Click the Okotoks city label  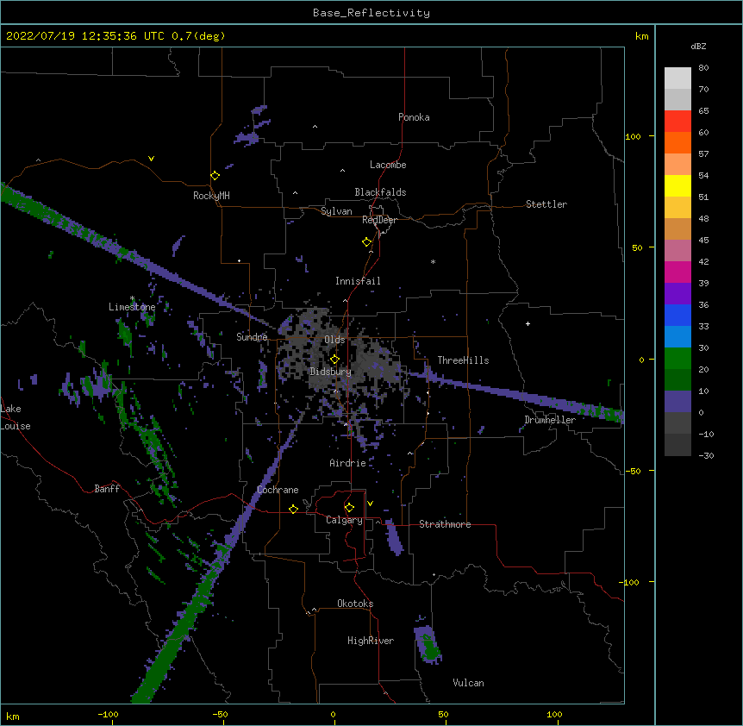[x=355, y=604]
